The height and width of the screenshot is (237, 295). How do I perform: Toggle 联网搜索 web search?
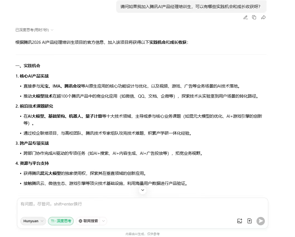(88, 221)
